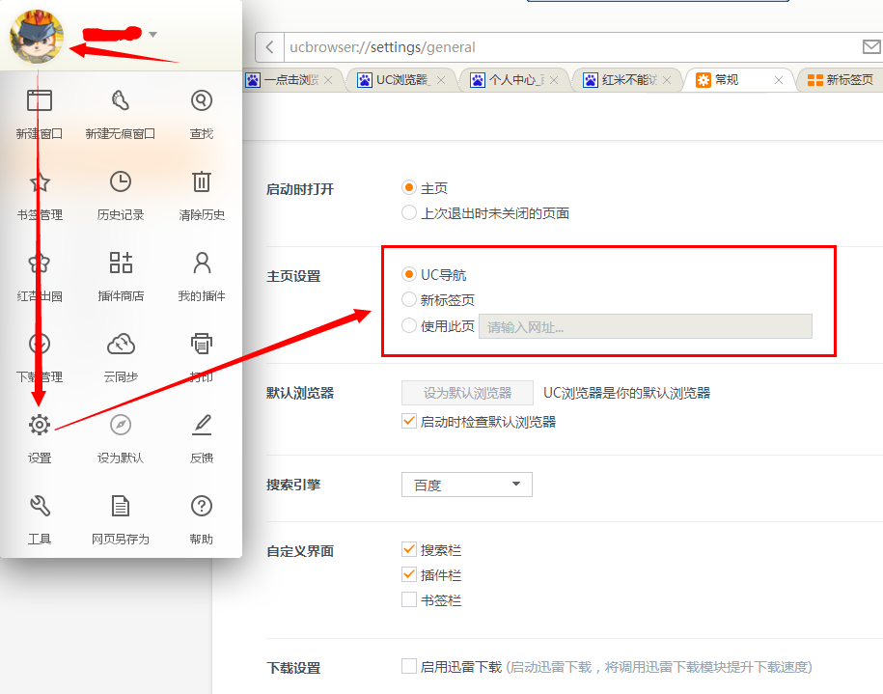This screenshot has height=694, width=883.
Task: Select 主页 startup radio option
Action: click(409, 187)
